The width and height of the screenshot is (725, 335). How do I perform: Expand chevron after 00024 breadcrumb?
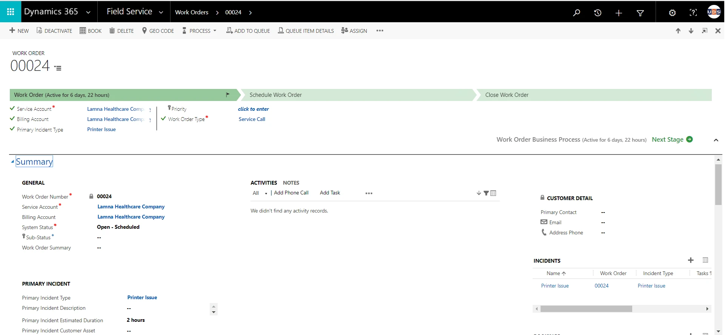(250, 12)
